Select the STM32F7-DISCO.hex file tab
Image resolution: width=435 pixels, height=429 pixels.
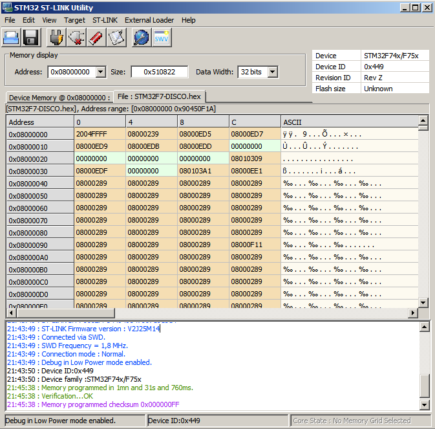pyautogui.click(x=160, y=96)
